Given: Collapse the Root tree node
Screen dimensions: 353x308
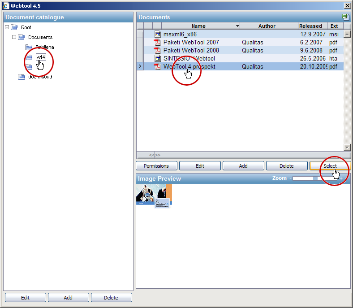Looking at the screenshot, I should point(7,27).
